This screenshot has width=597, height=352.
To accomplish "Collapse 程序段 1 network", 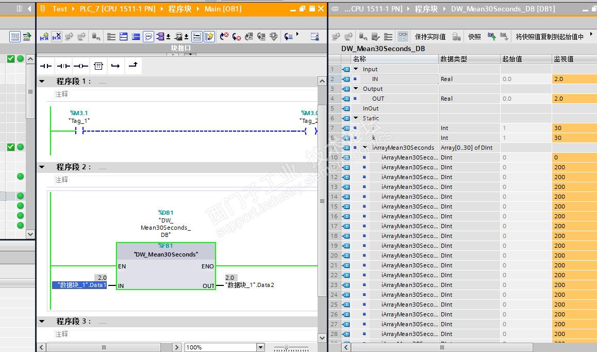I will [x=42, y=81].
